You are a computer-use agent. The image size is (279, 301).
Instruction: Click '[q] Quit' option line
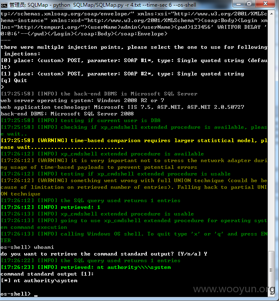pyautogui.click(x=14, y=80)
